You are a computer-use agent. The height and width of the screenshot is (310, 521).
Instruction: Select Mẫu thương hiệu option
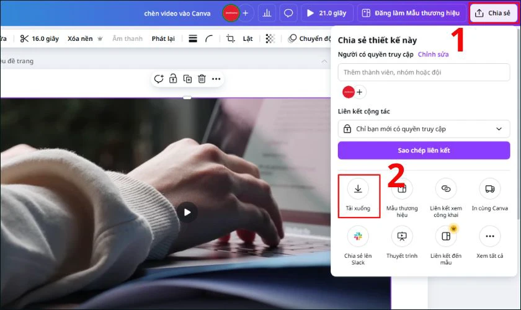402,198
